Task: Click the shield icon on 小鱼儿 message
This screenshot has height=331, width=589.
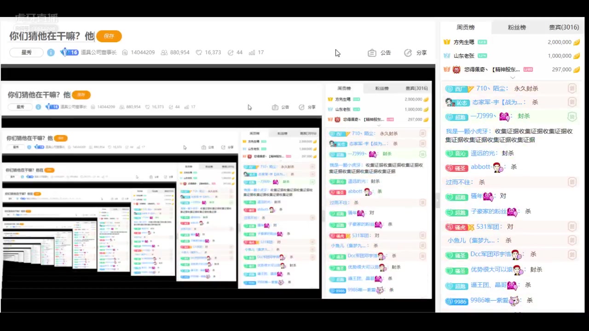Action: 572,240
